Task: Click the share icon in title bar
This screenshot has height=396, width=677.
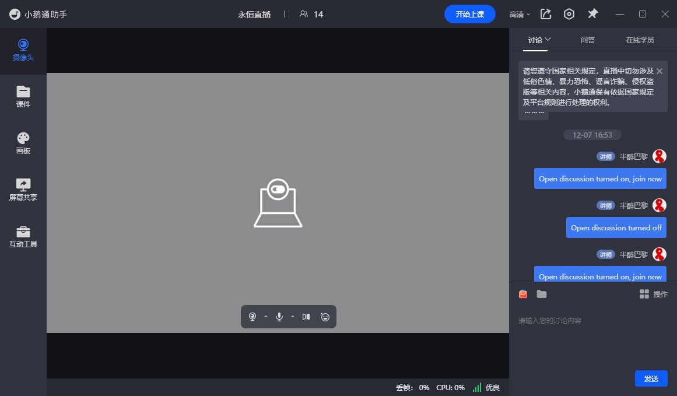Action: pos(546,14)
